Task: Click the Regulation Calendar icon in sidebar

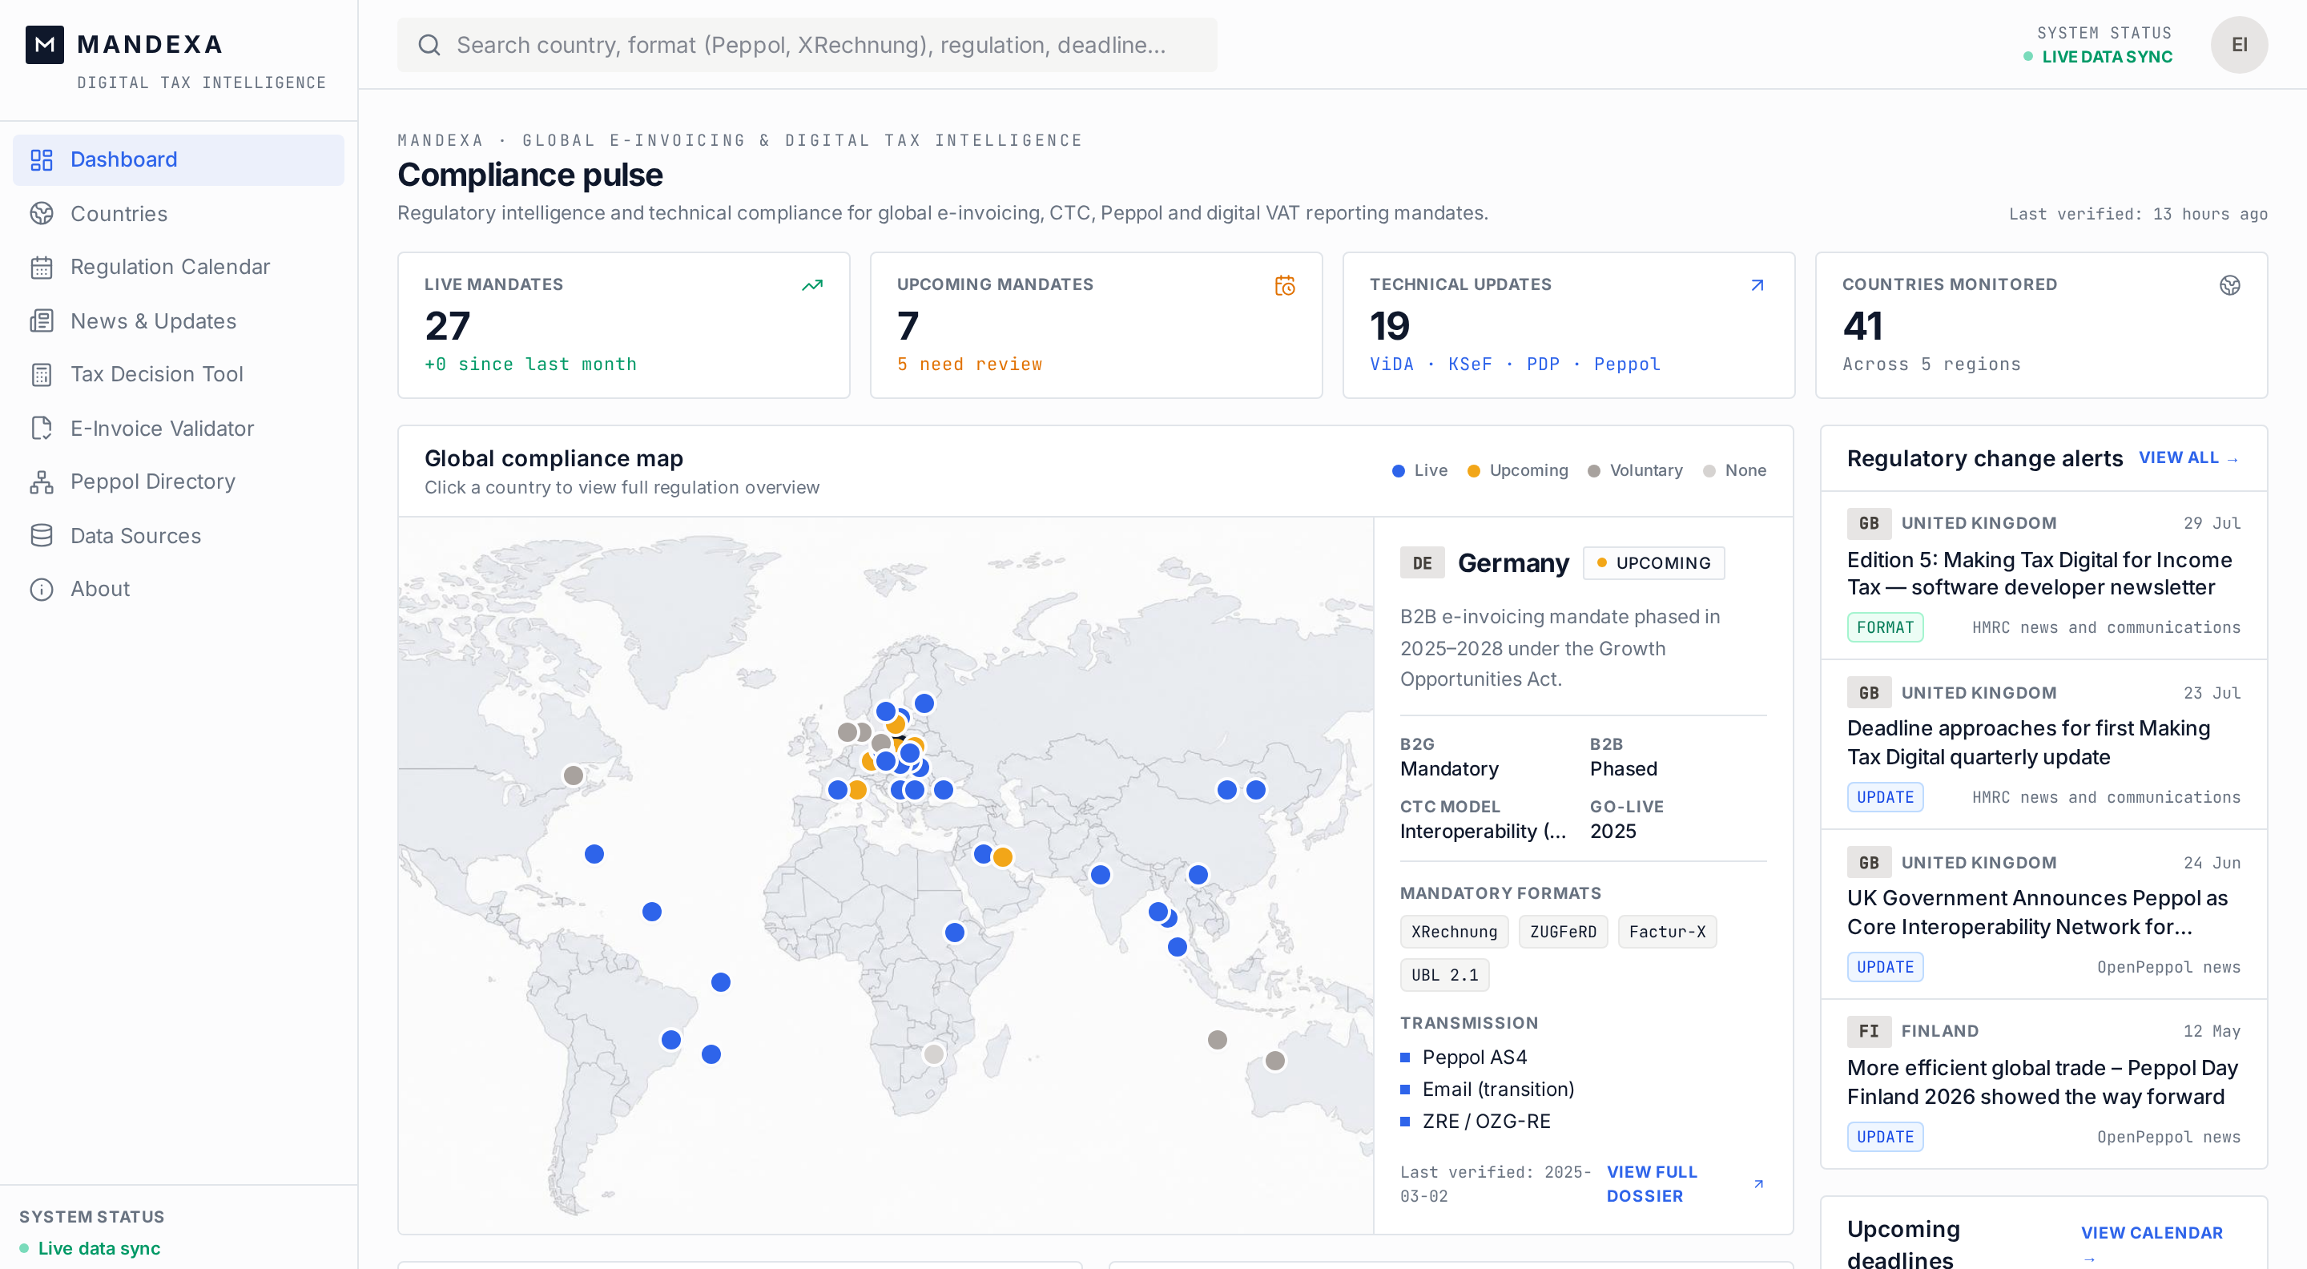Action: (41, 267)
